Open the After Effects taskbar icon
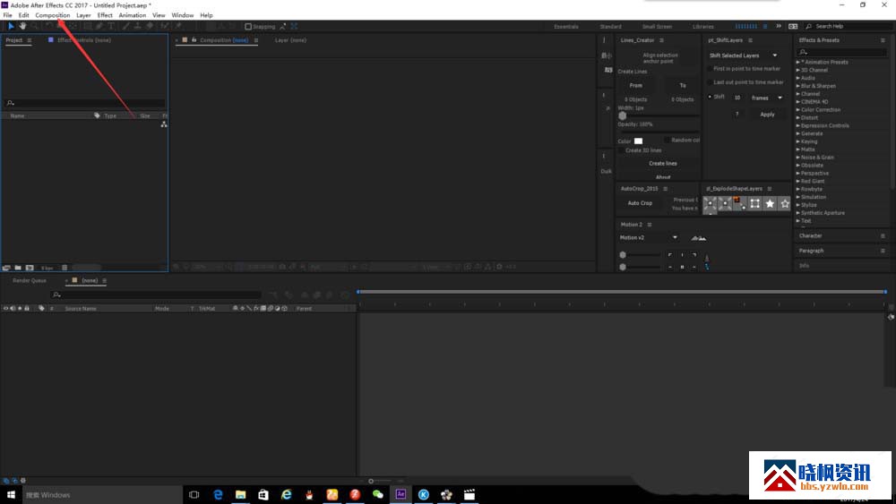Image resolution: width=896 pixels, height=504 pixels. click(401, 494)
